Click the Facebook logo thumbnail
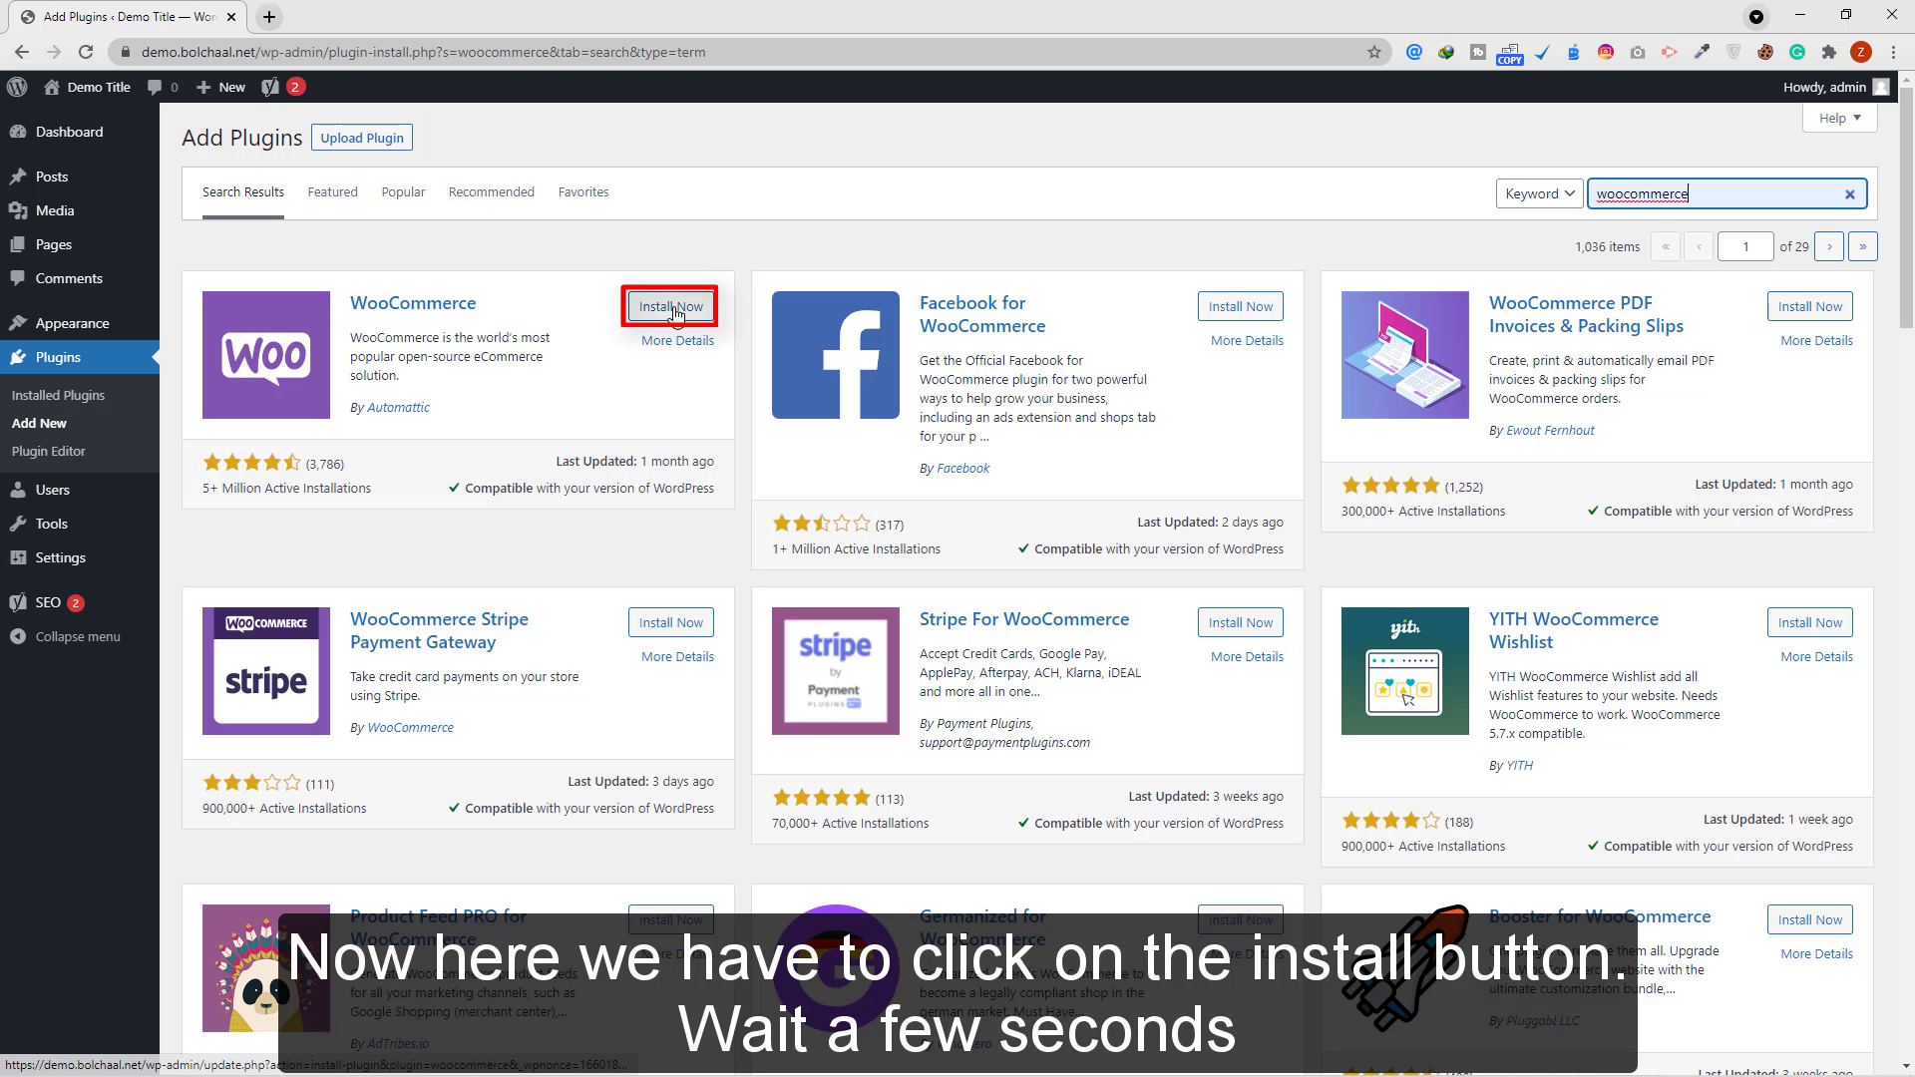Viewport: 1915px width, 1077px height. [x=836, y=355]
